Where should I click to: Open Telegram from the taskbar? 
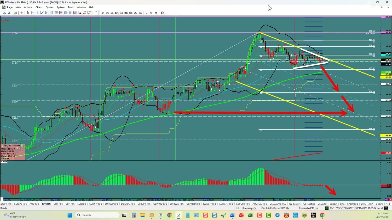click(x=277, y=215)
